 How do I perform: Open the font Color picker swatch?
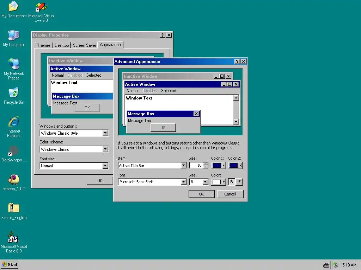click(x=219, y=182)
